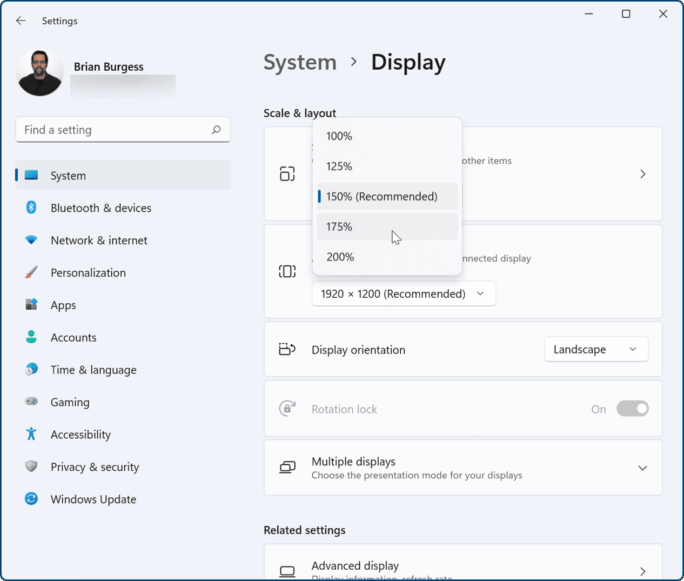The height and width of the screenshot is (581, 684).
Task: Open Network & internet settings
Action: pyautogui.click(x=99, y=240)
